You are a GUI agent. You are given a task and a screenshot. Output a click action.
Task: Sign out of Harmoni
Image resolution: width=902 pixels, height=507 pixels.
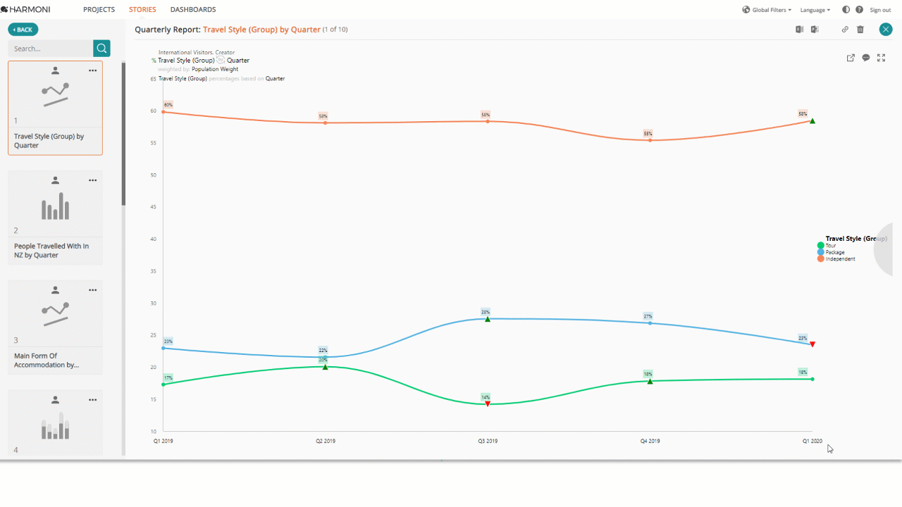click(880, 10)
